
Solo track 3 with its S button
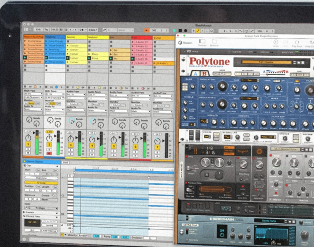point(71,150)
